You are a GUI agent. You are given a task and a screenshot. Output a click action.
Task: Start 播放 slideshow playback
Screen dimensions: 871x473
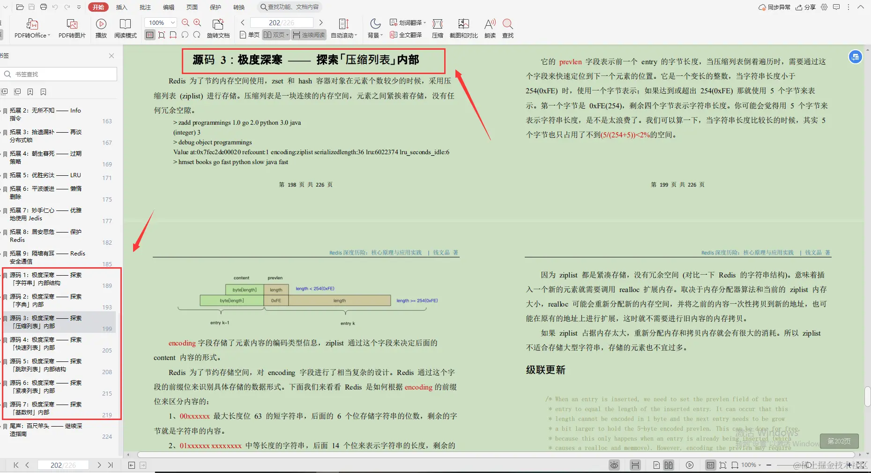101,28
